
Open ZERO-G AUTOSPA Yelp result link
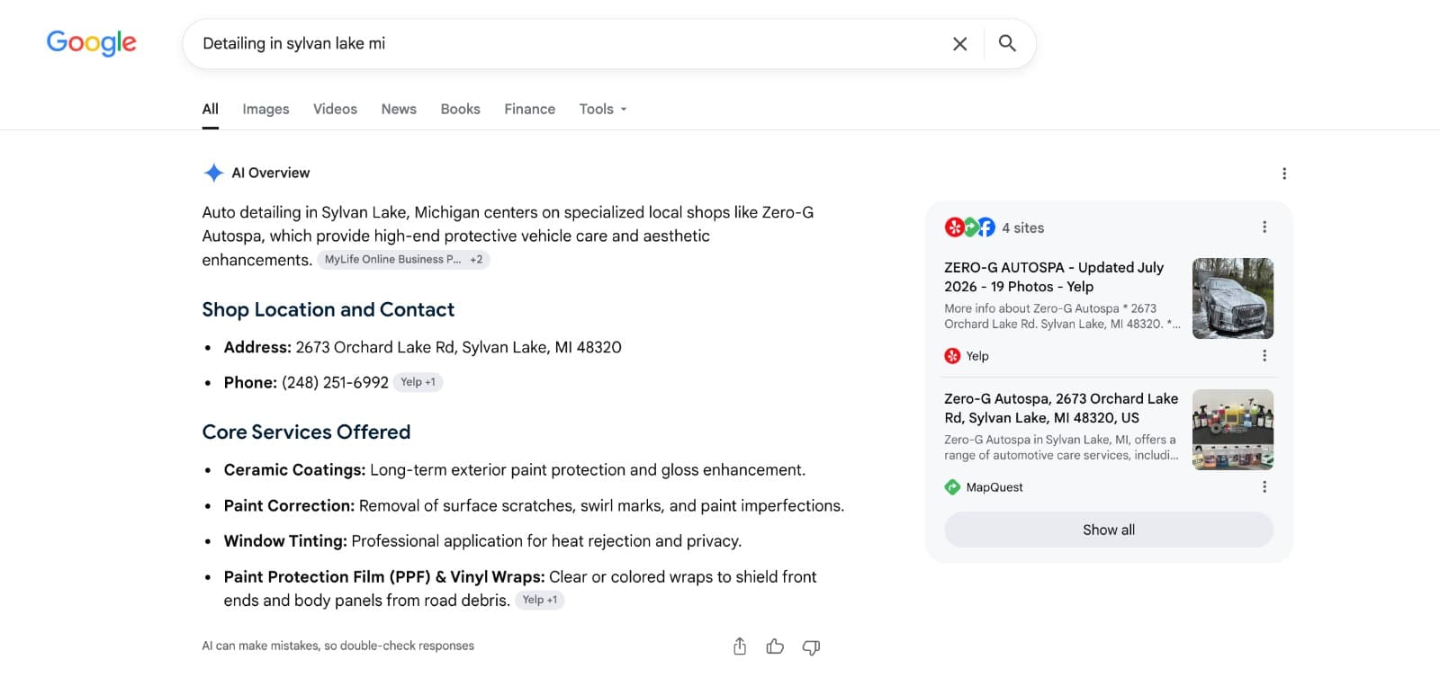click(x=1054, y=277)
